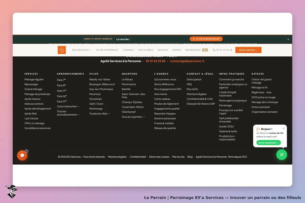Open Nos tarifs link
This screenshot has height=203, width=305.
tap(192, 89)
